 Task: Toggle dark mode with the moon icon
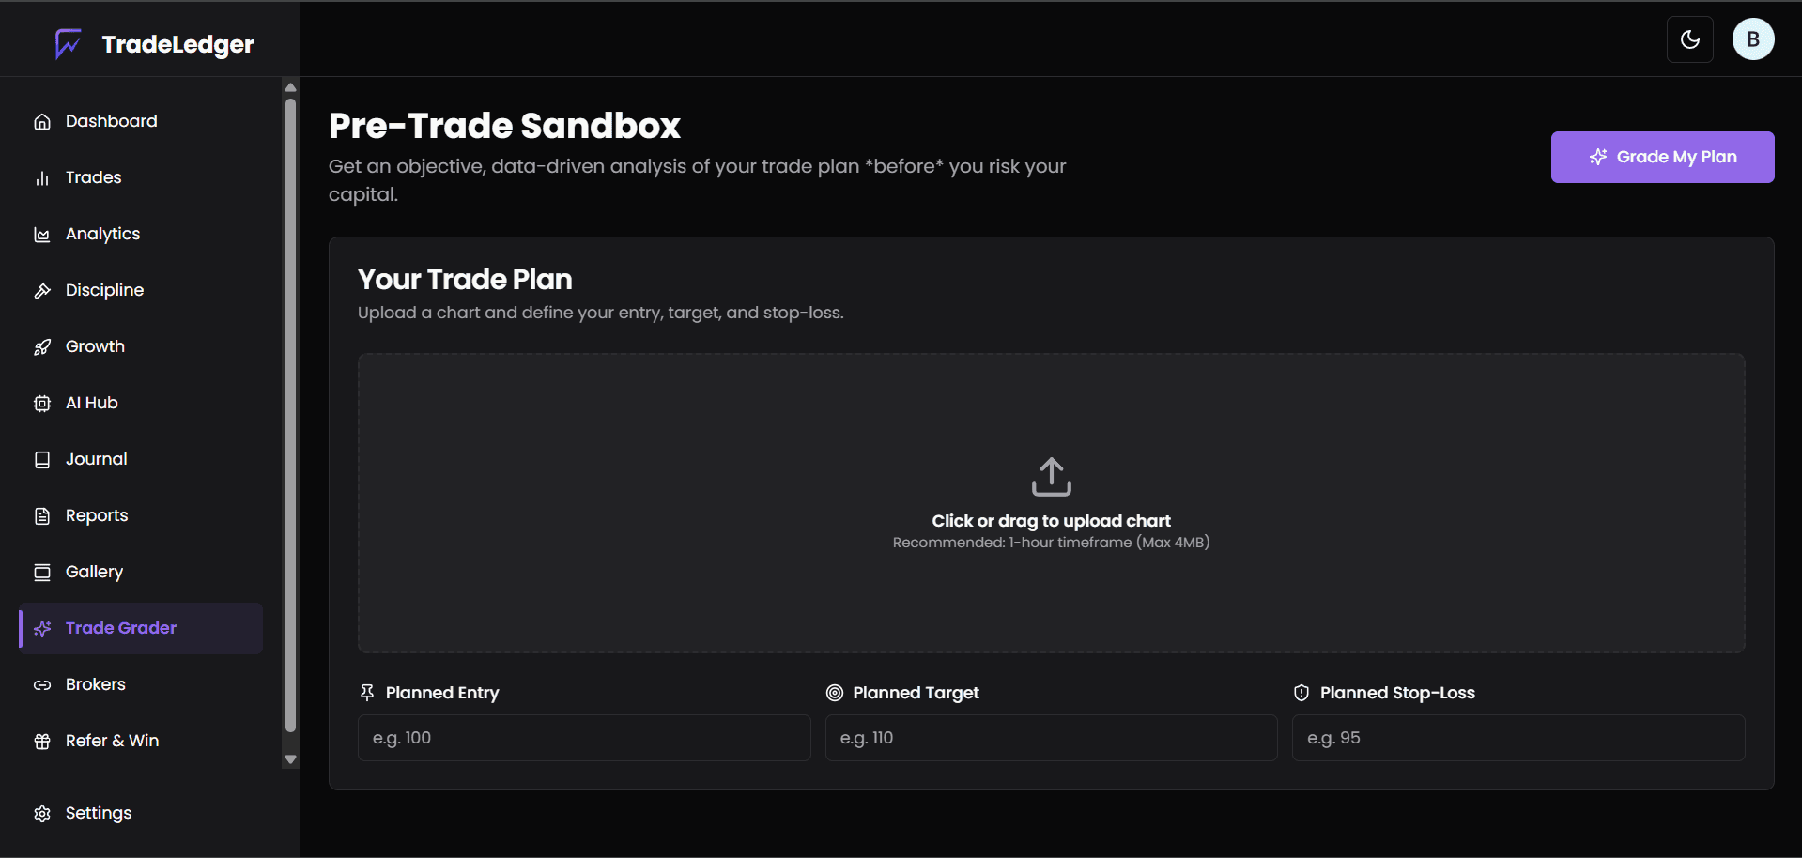1689,39
